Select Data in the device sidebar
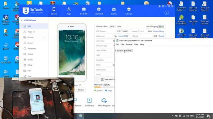 34,71
